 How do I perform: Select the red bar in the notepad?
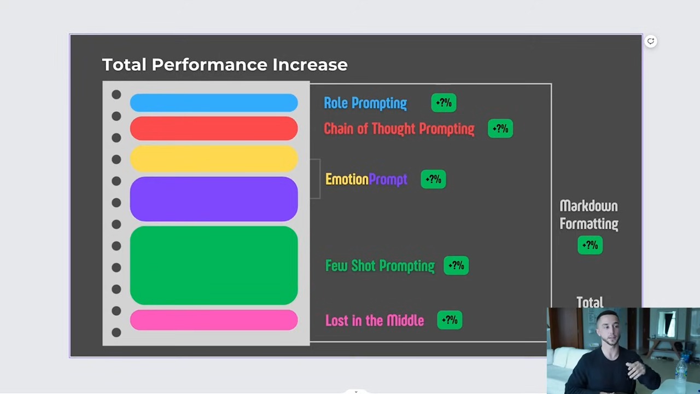click(x=214, y=129)
